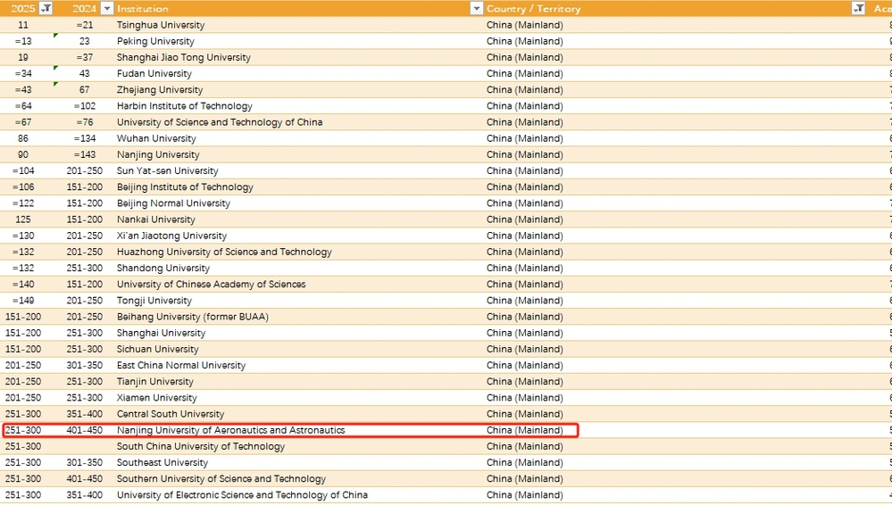Select the empty 2024 cell for South China University of Technology
892x505 pixels.
84,446
